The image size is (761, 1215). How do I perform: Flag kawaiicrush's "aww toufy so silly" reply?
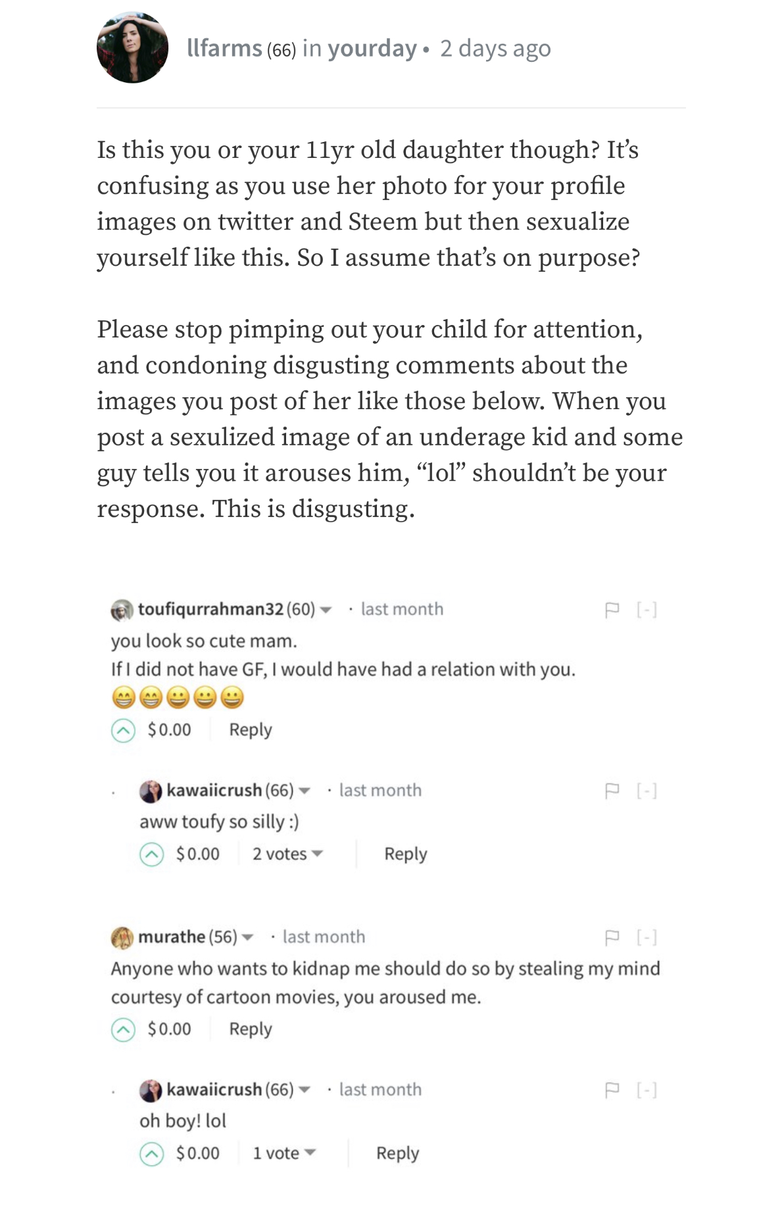pos(612,791)
